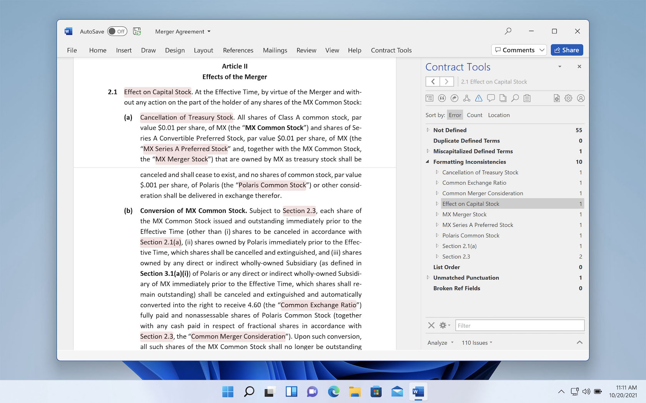Go forward with the right chevron button

pos(446,81)
